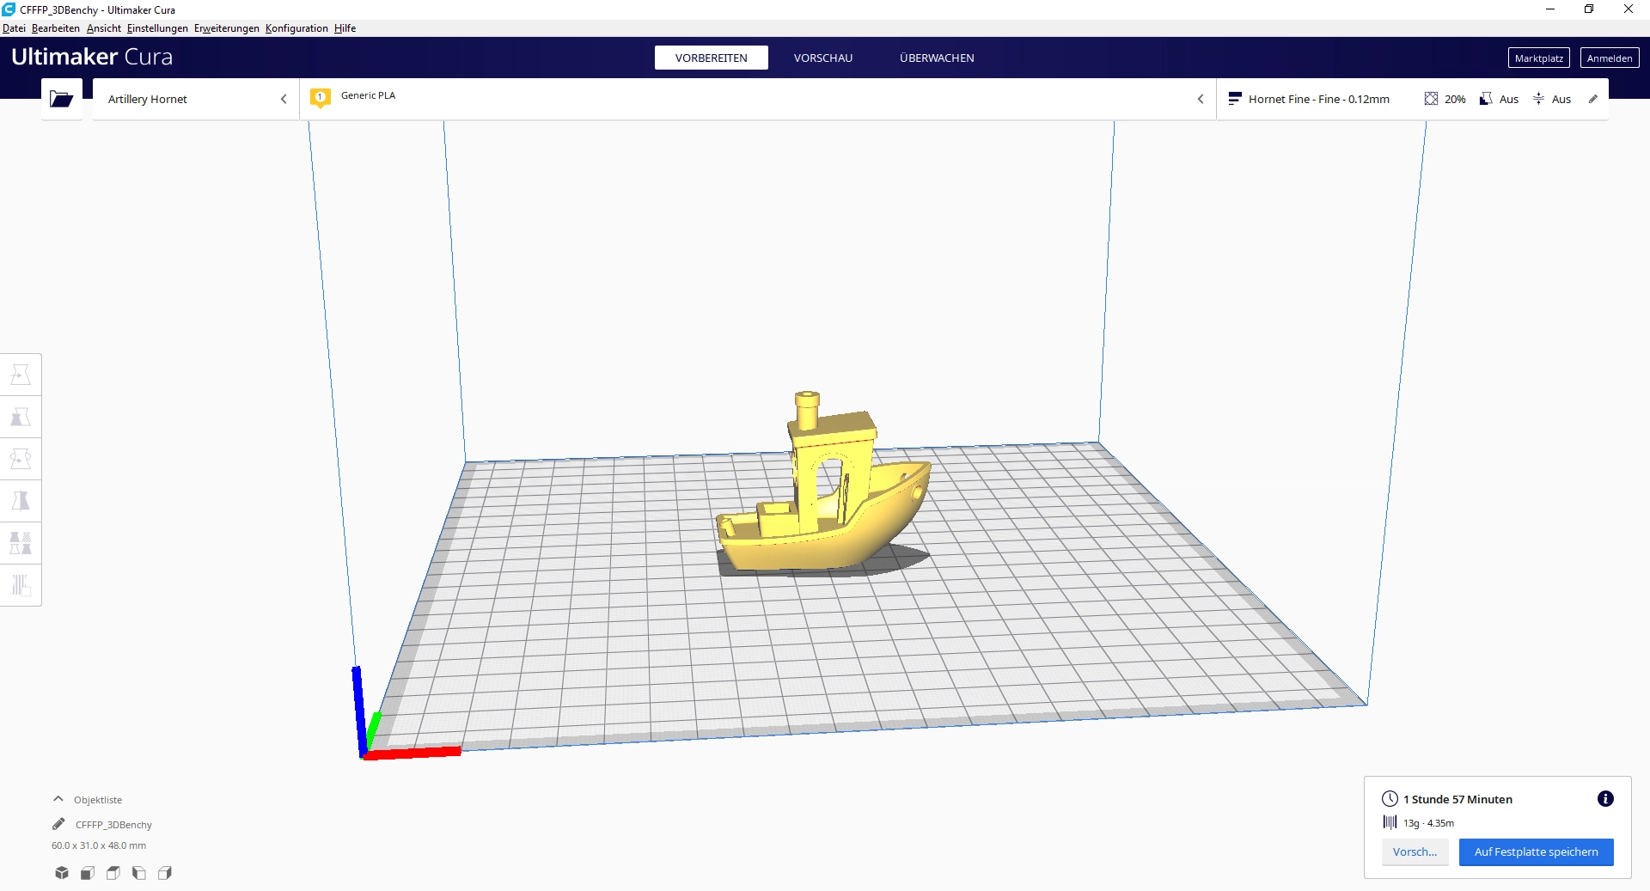Open the Konfiguration menu

click(x=296, y=28)
